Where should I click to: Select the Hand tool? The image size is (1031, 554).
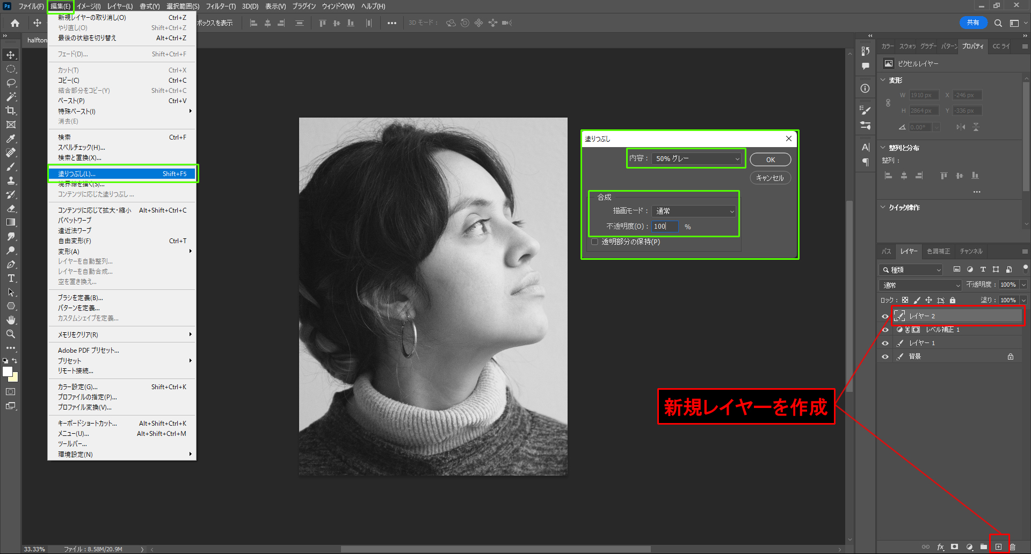point(11,320)
